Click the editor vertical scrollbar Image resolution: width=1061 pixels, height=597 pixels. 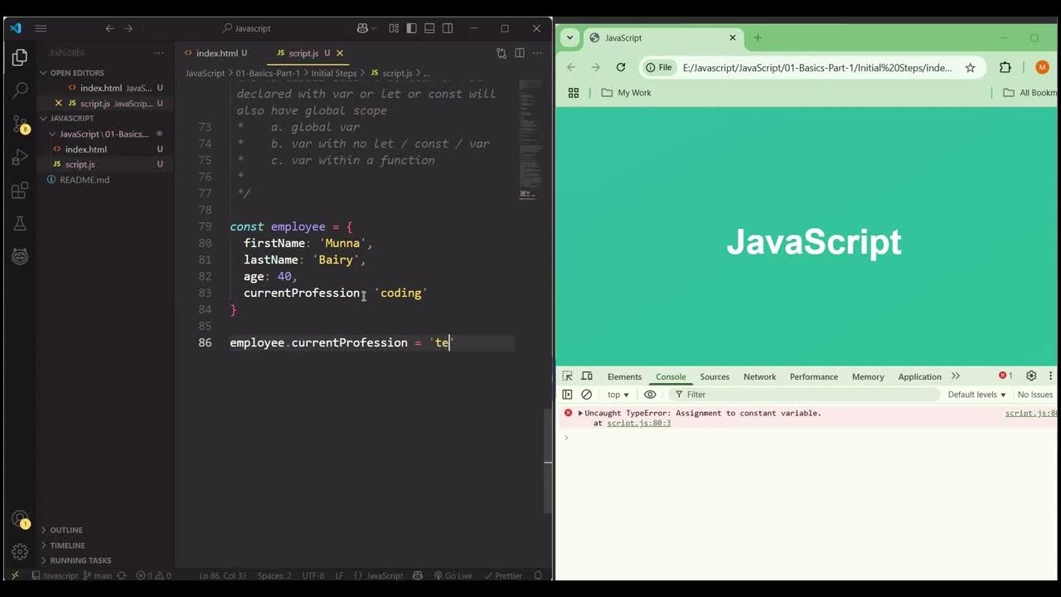548,460
